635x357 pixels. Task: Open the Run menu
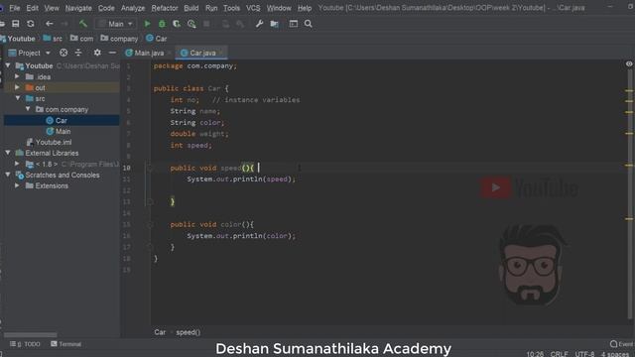(x=211, y=8)
